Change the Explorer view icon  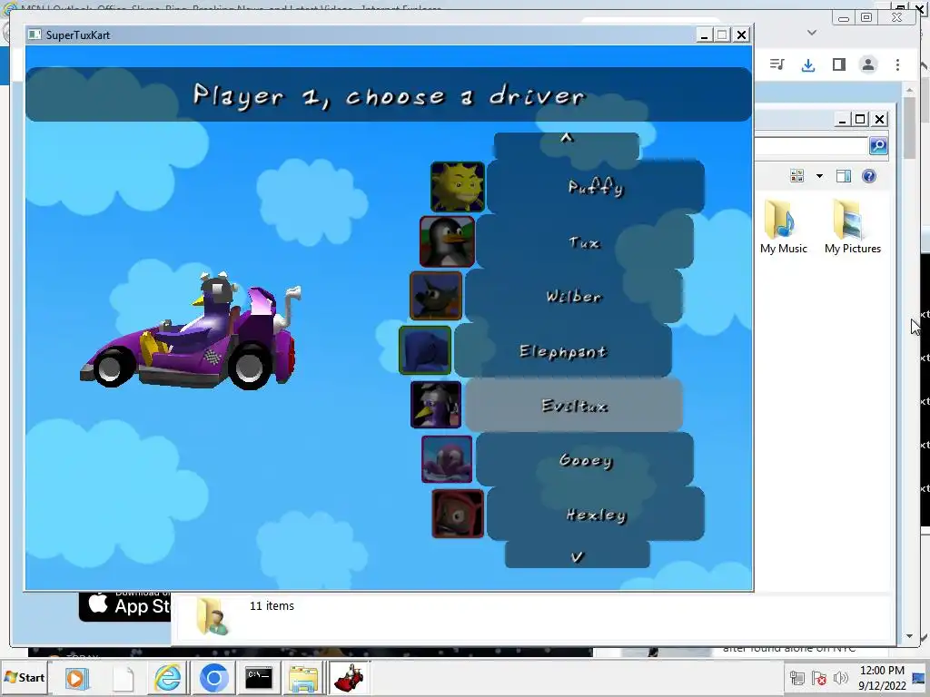797,175
